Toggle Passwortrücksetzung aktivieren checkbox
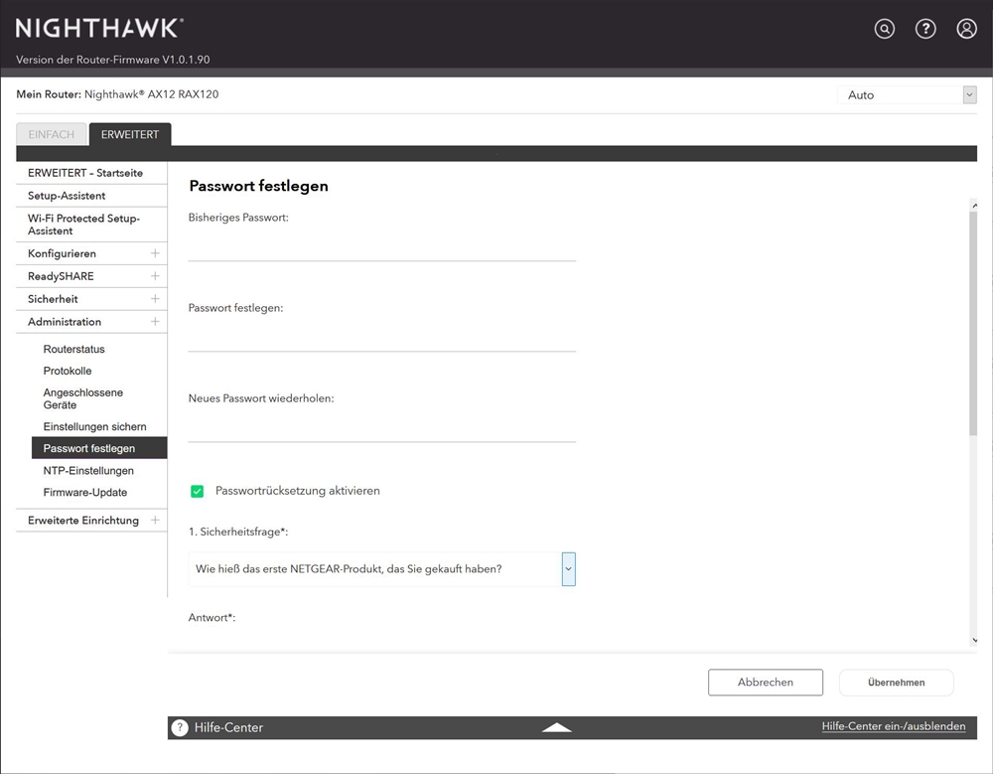This screenshot has width=993, height=774. point(197,491)
